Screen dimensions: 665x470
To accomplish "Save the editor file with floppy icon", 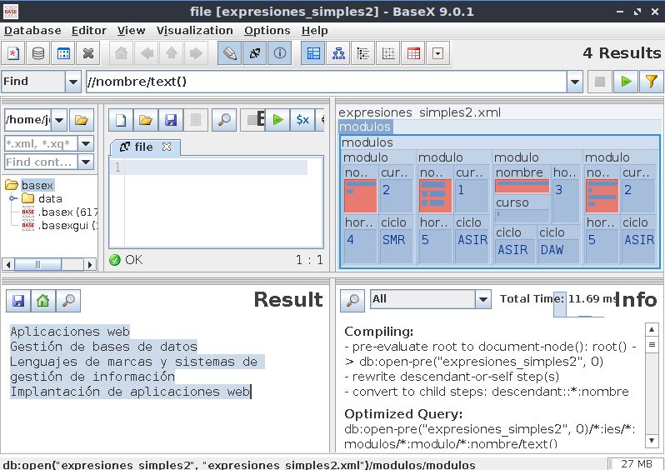I will tap(171, 120).
